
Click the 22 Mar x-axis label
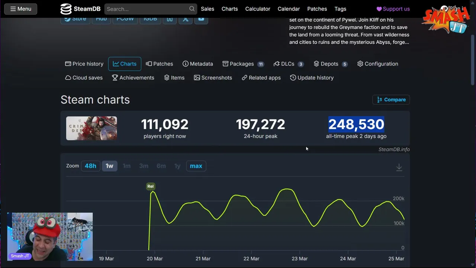pos(251,258)
